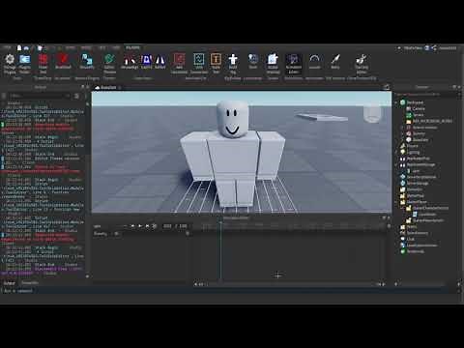Skip to last frame in Animation Editor
This screenshot has width=464, height=348.
147,226
